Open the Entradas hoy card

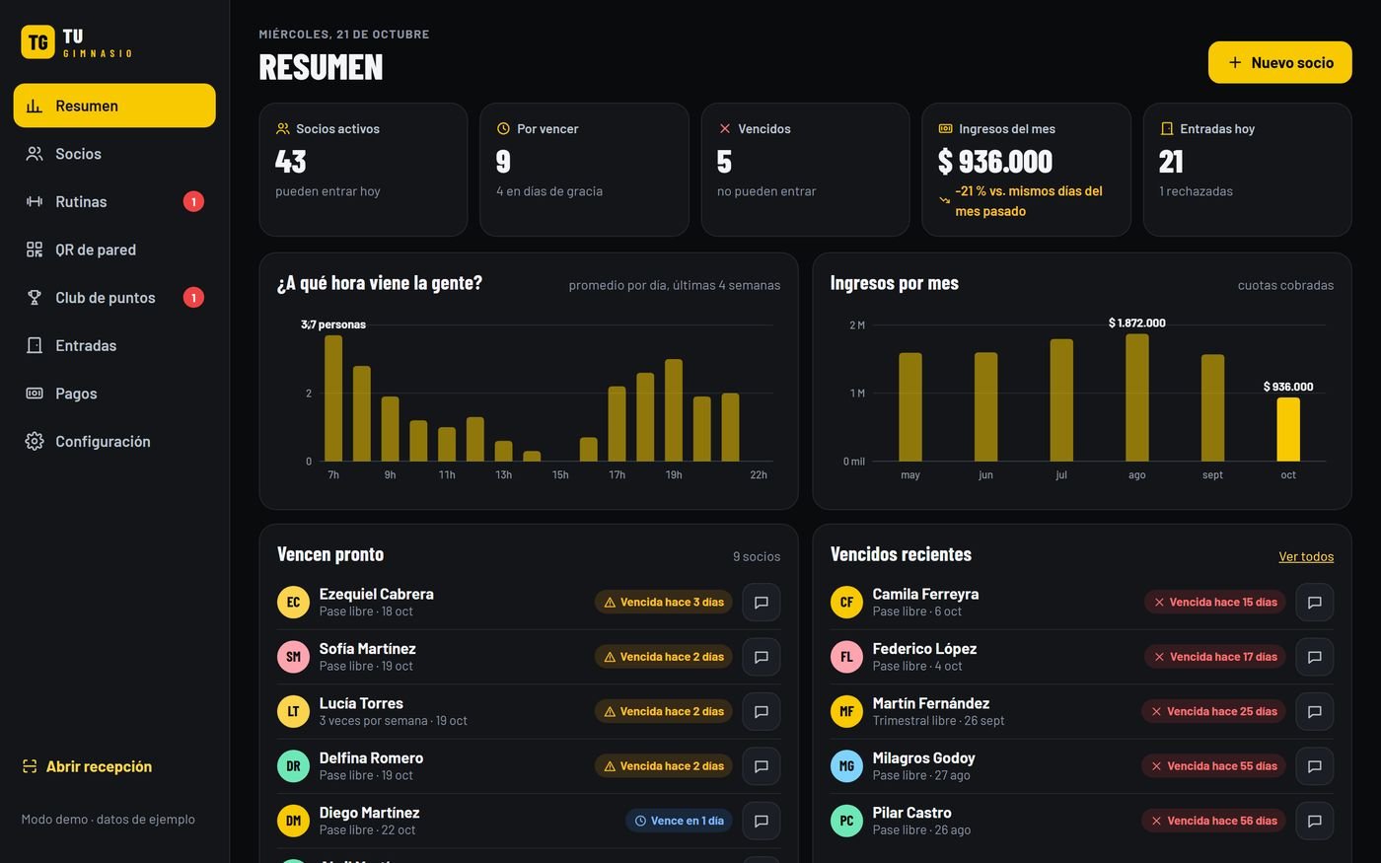pyautogui.click(x=1247, y=170)
